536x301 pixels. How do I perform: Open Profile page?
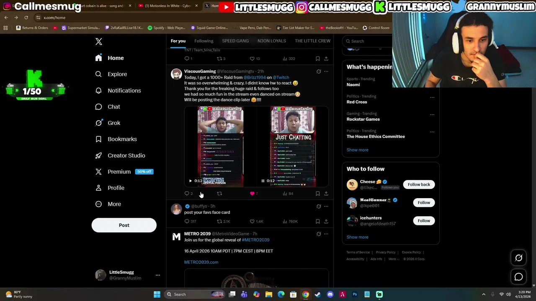point(110,188)
